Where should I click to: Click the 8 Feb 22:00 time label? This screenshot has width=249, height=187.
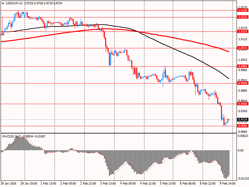(x=208, y=184)
